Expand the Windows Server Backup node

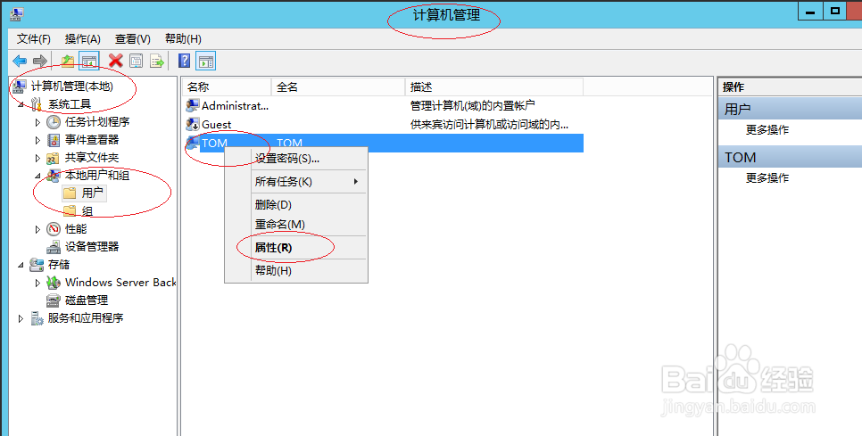click(x=38, y=283)
